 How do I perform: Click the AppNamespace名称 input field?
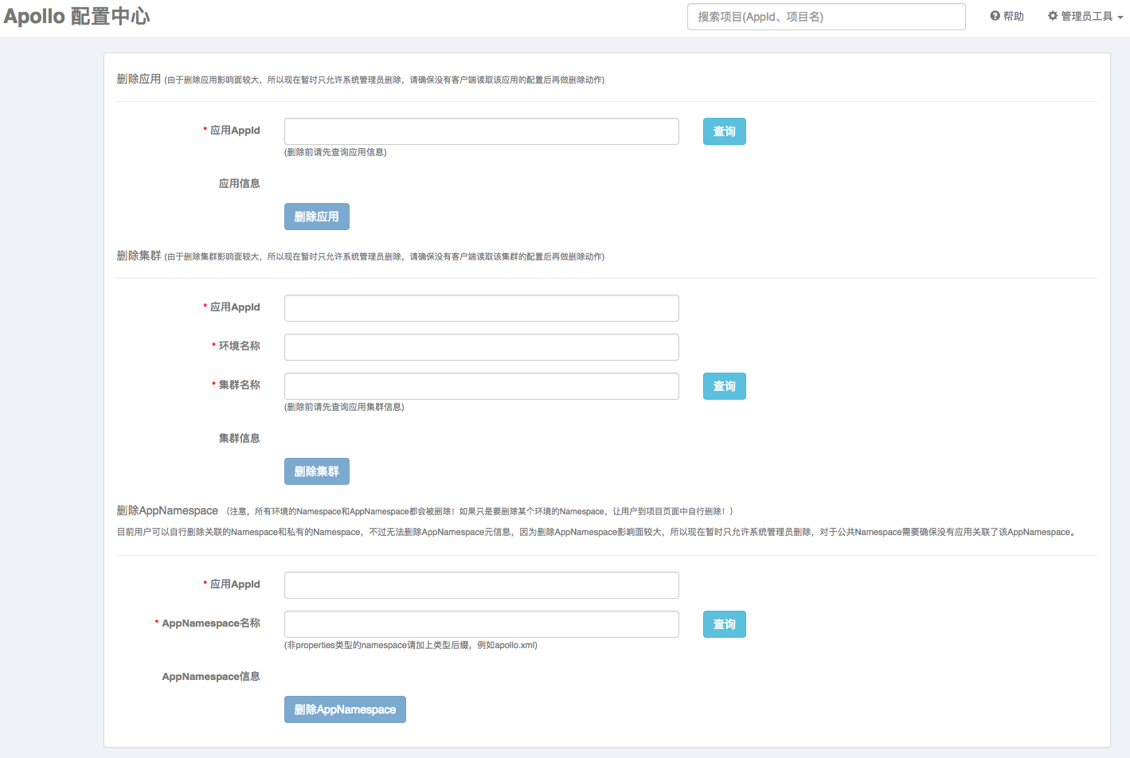pyautogui.click(x=481, y=624)
